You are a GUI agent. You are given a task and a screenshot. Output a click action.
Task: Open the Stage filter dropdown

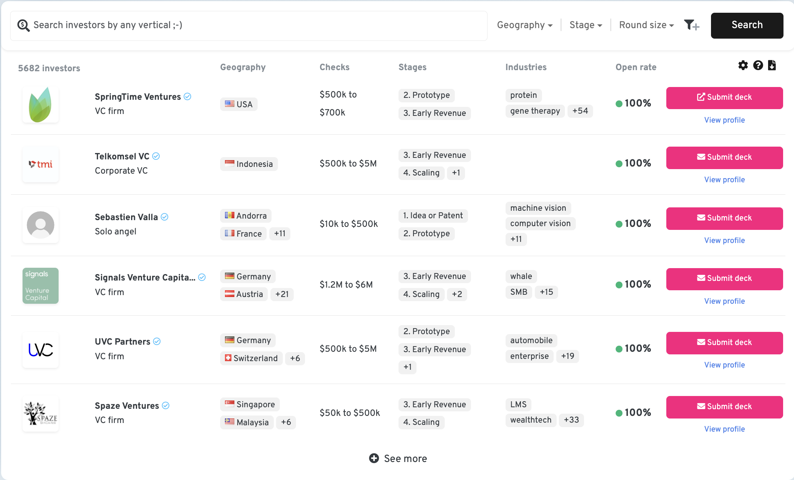click(586, 25)
